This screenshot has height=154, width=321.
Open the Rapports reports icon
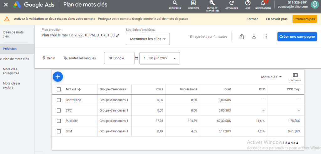pos(193,3)
